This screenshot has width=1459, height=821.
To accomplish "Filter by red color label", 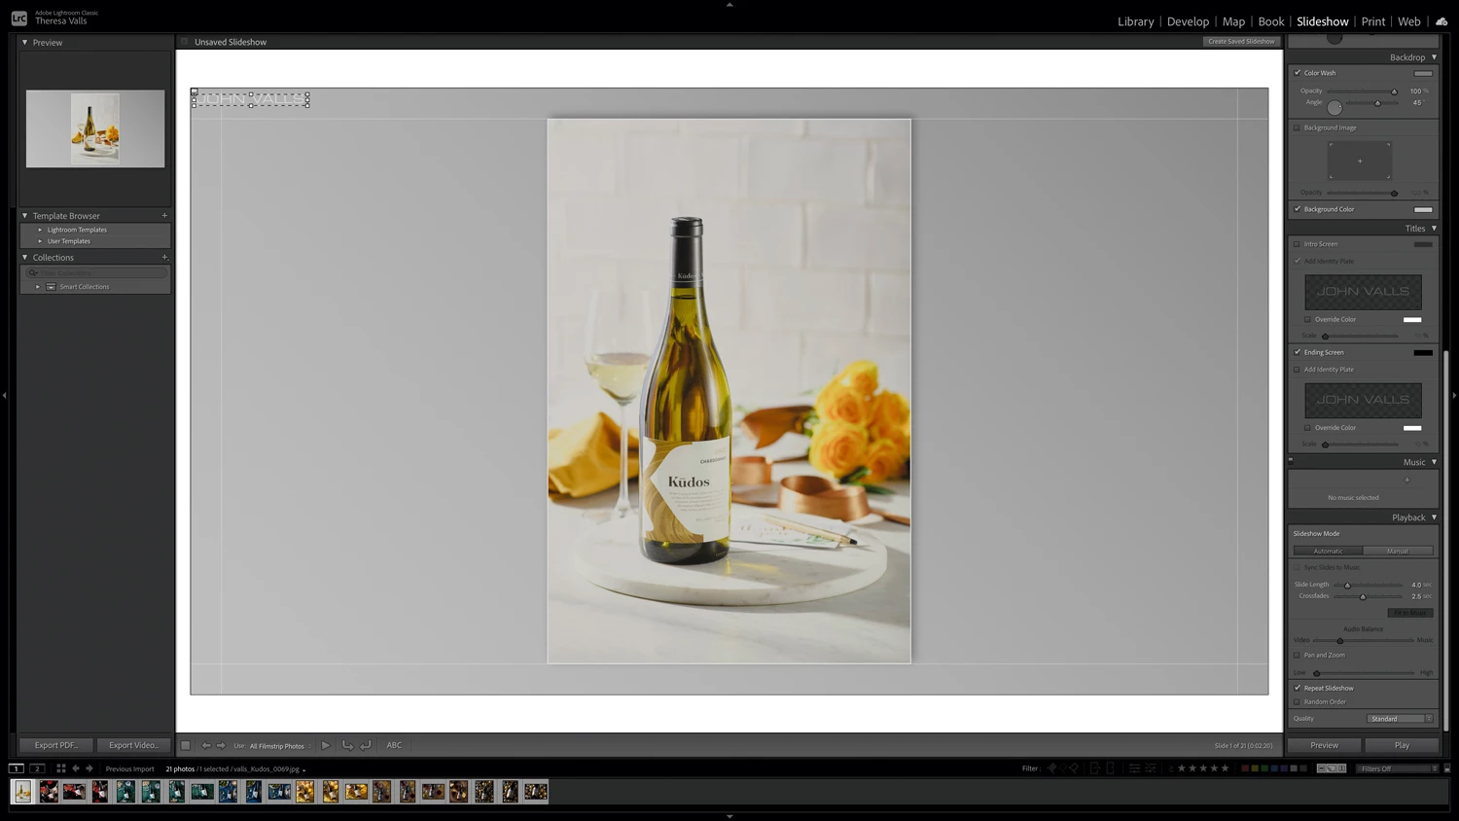I will pos(1245,768).
